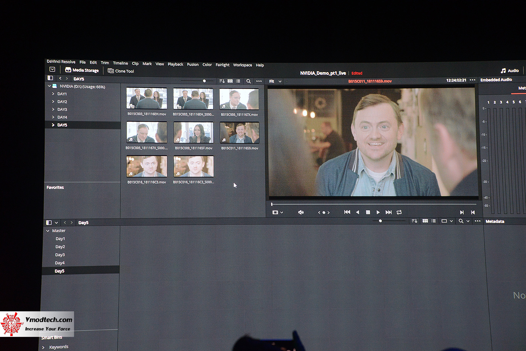Stop playback
This screenshot has width=526, height=351.
click(x=368, y=212)
